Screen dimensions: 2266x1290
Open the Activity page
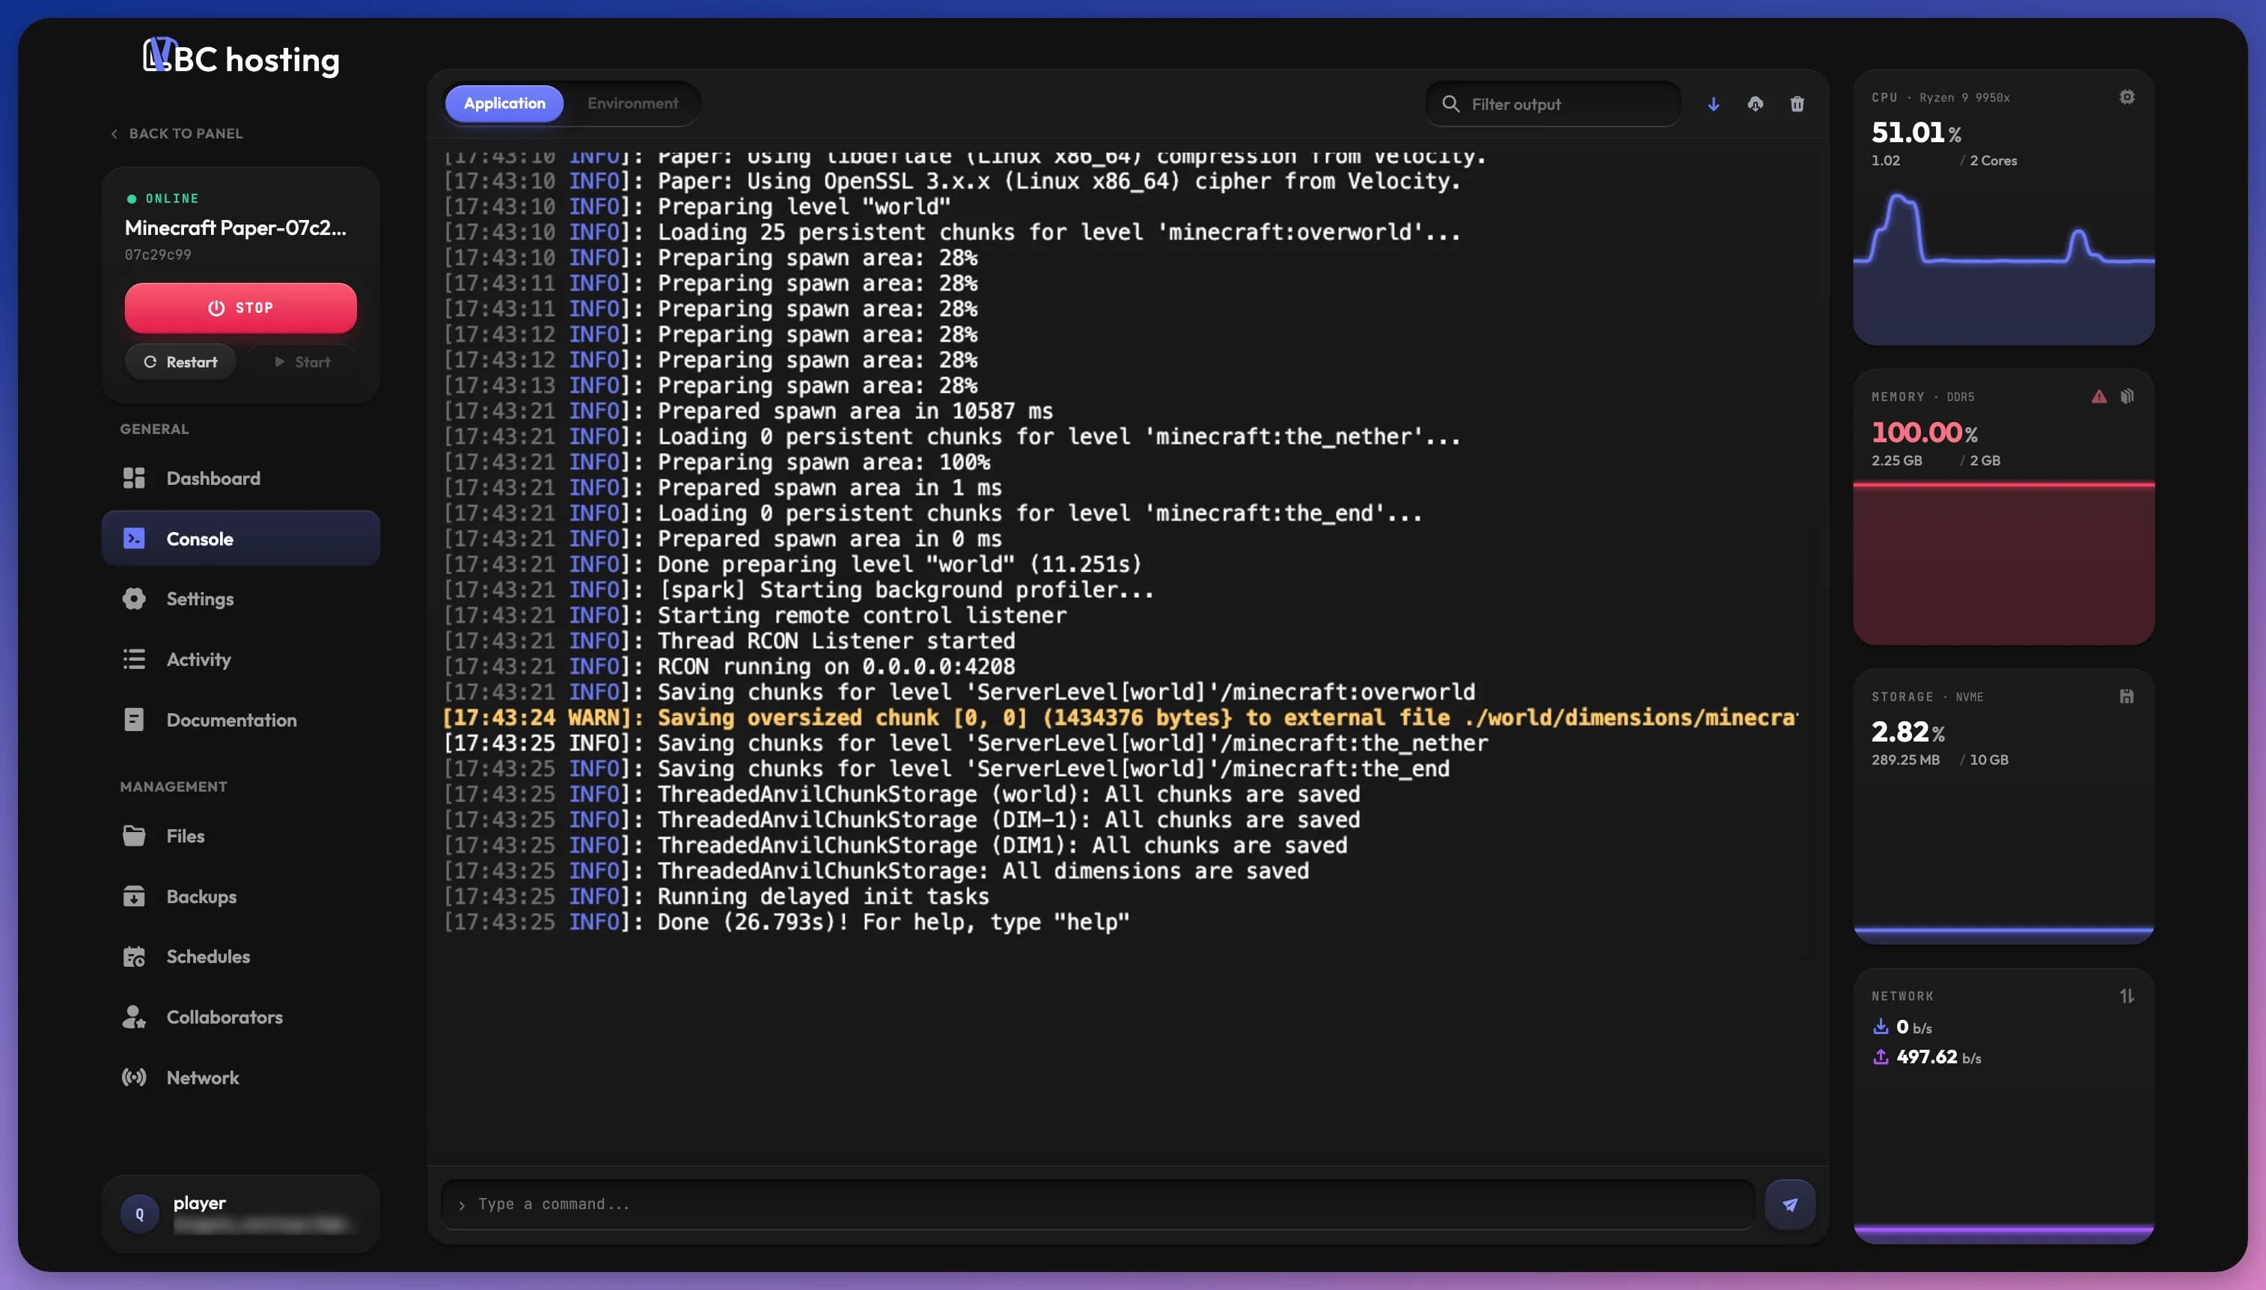[x=241, y=659]
